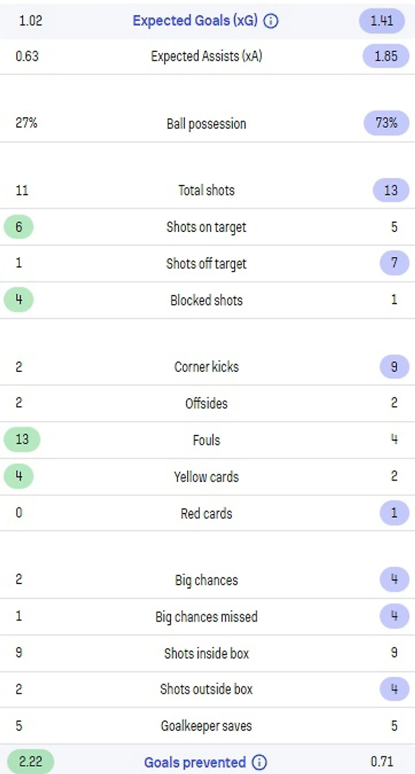The width and height of the screenshot is (415, 774).
Task: Select the 4 big chances badge
Action: [394, 580]
